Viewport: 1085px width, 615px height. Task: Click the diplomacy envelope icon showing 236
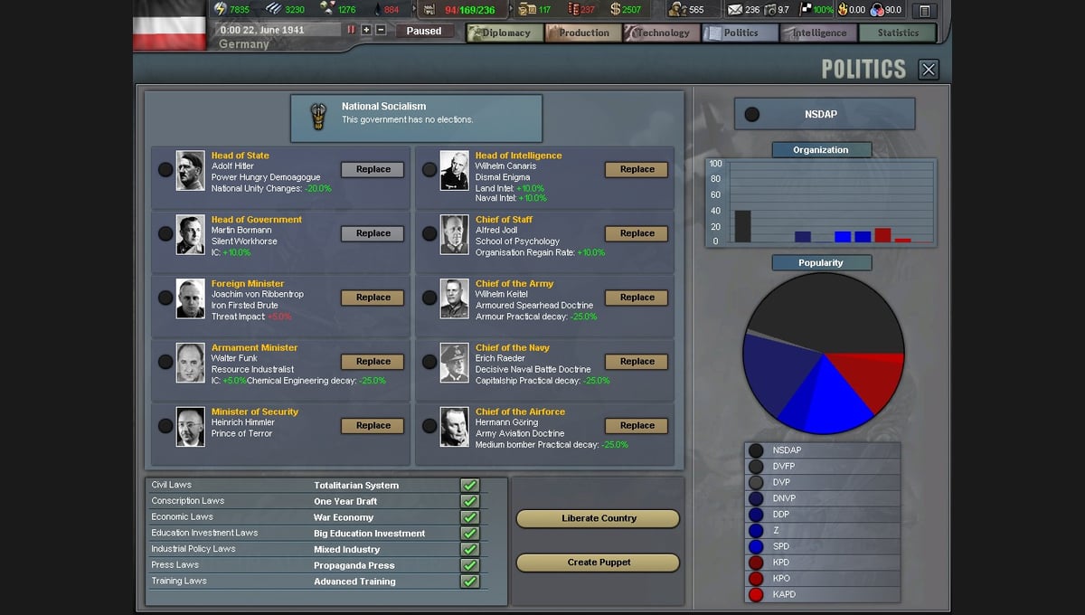(734, 10)
